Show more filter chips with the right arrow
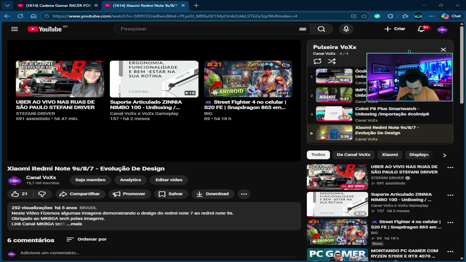Image resolution: width=466 pixels, height=262 pixels. [x=444, y=155]
